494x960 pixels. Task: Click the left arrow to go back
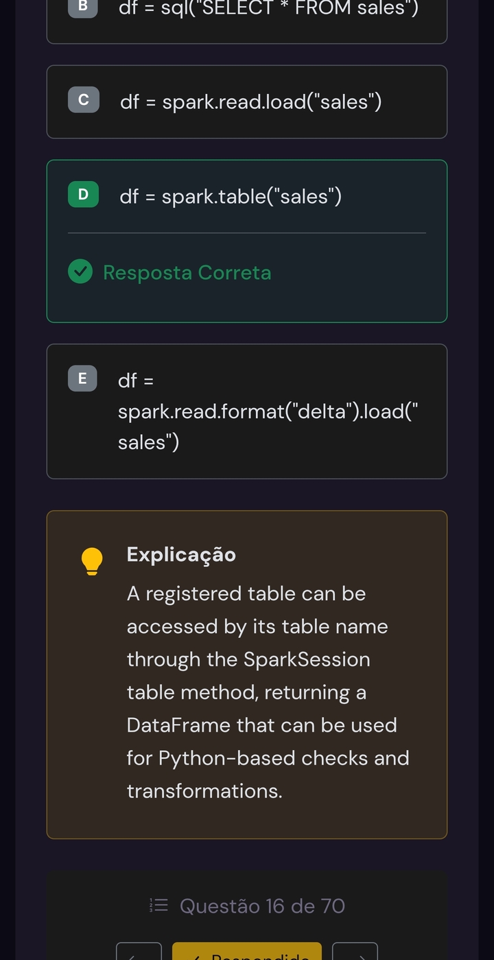139,953
